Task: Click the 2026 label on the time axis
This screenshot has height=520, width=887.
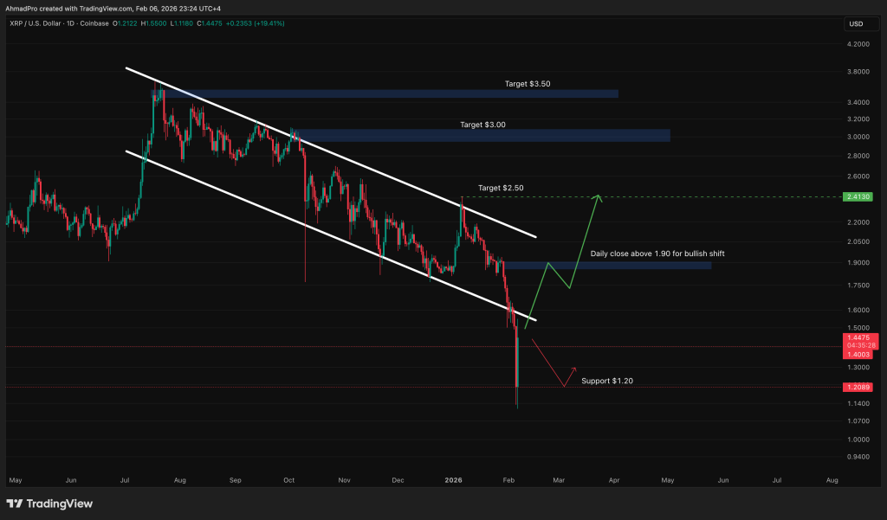Action: (453, 479)
